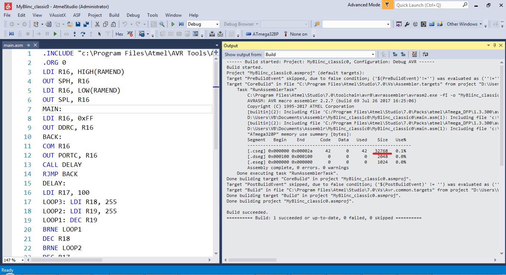Clear all output with the red X icon
The image size is (506, 275).
point(415,54)
